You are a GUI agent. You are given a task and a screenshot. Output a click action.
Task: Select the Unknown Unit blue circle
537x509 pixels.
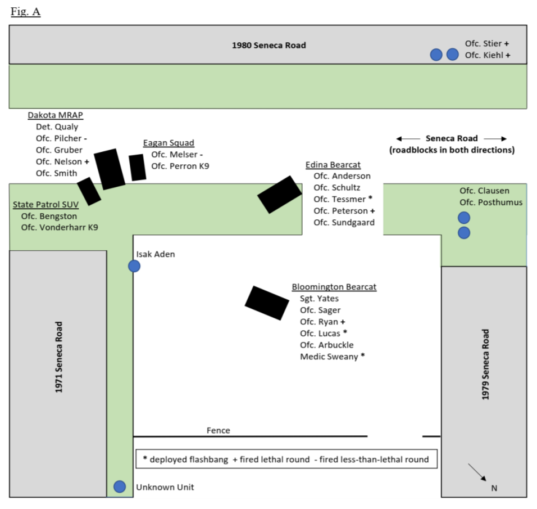pyautogui.click(x=120, y=485)
